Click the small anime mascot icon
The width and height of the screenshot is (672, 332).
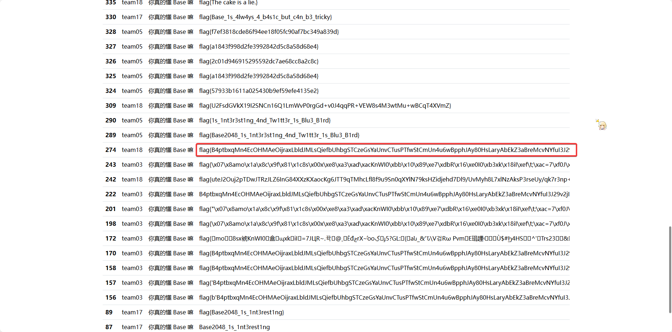click(601, 125)
